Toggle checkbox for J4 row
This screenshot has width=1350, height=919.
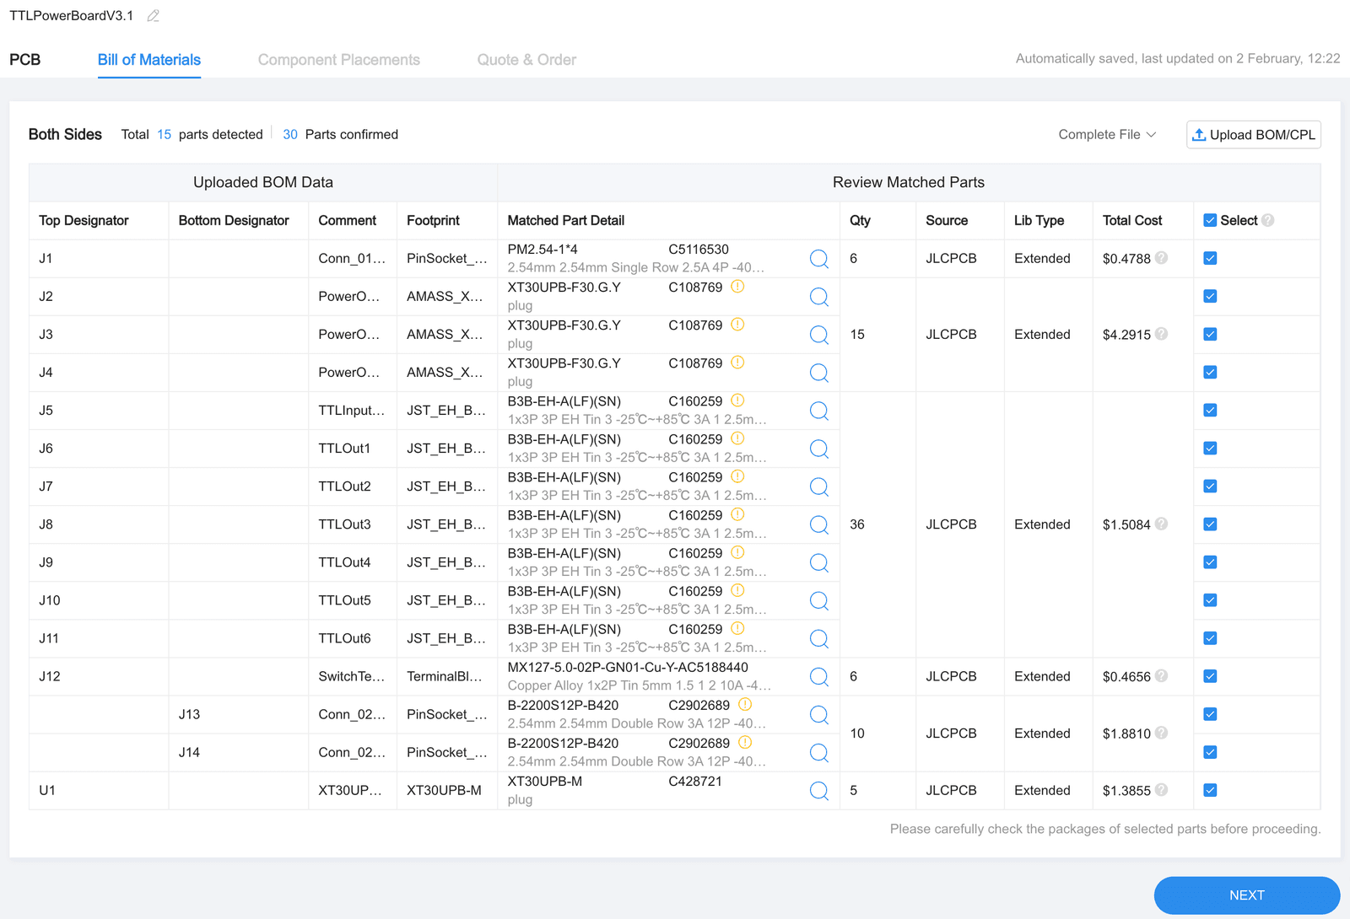[x=1210, y=372]
